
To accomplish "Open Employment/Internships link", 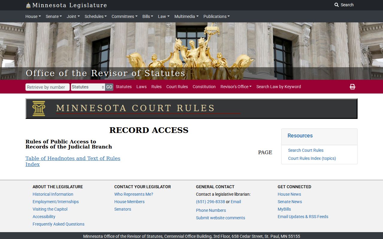I will 56,202.
